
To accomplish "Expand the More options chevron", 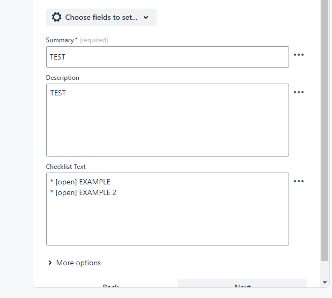I will coord(50,263).
